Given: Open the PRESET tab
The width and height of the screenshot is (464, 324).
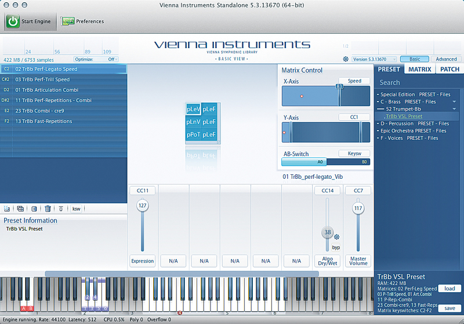Looking at the screenshot, I should pos(389,69).
